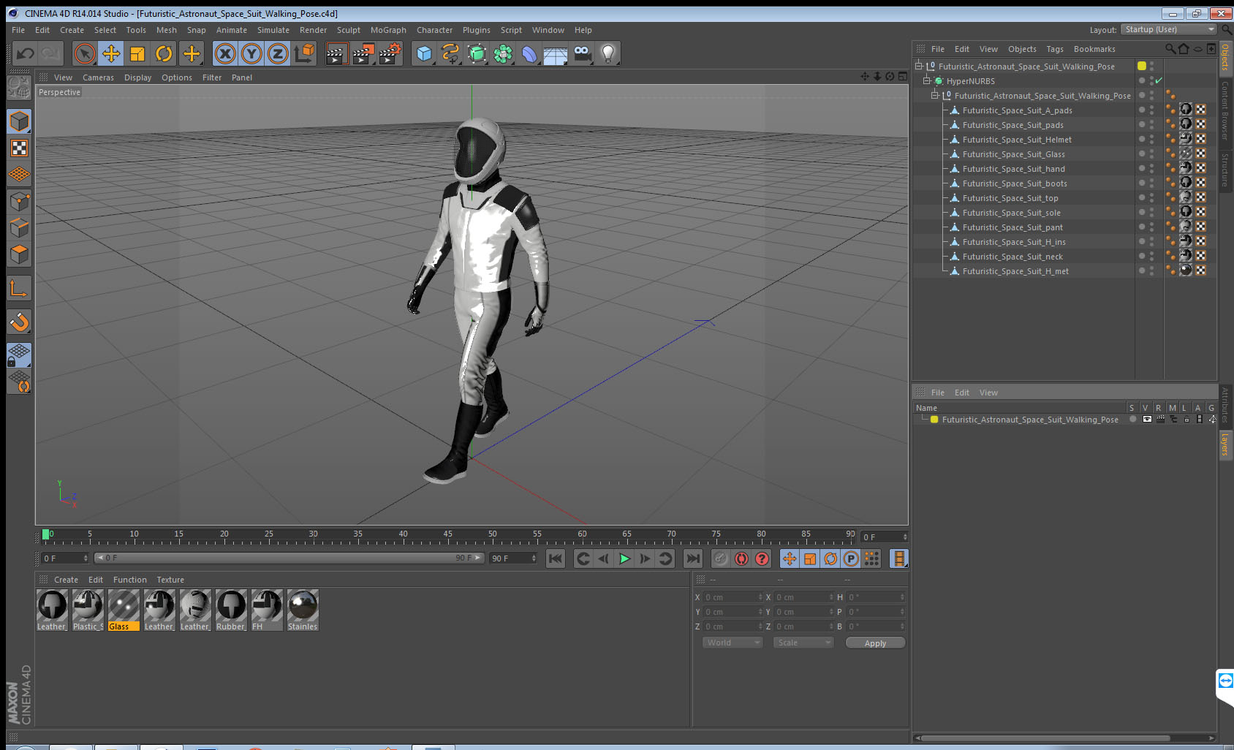This screenshot has width=1234, height=750.
Task: Open the Layout dropdown Startup (User)
Action: (1168, 29)
